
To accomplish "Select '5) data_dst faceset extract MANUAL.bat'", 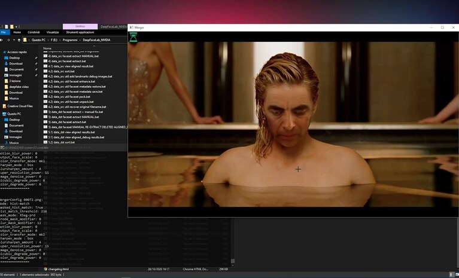I will 71,117.
